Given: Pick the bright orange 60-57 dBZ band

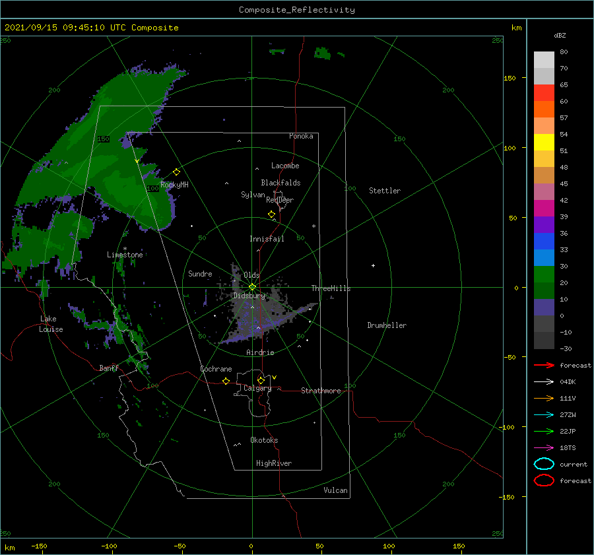Looking at the screenshot, I should [x=544, y=110].
